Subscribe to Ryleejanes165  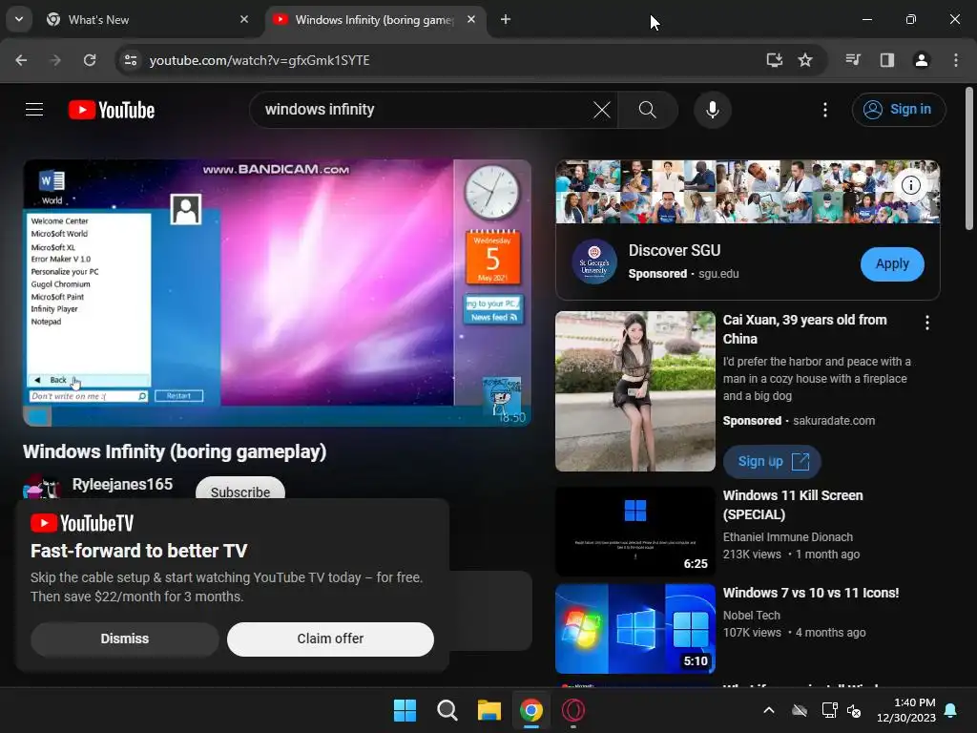pyautogui.click(x=239, y=490)
